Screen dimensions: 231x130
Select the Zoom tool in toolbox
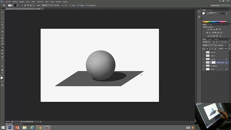pos(2,73)
